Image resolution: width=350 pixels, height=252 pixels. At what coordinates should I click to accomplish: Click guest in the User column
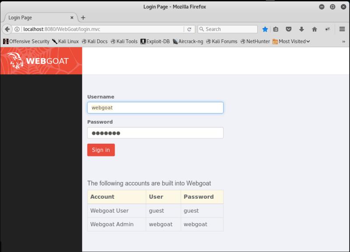pyautogui.click(x=156, y=211)
